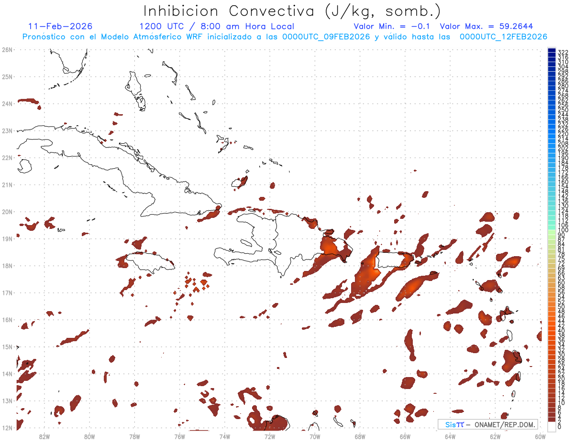Click the 15N latitude label
Screen dimensions: 574x443
click(x=7, y=346)
